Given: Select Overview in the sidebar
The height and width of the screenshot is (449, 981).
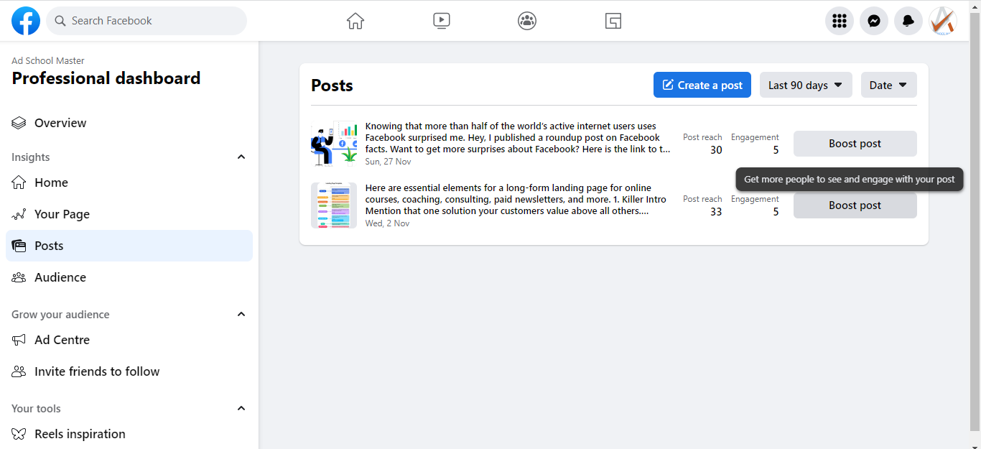Looking at the screenshot, I should click(129, 123).
